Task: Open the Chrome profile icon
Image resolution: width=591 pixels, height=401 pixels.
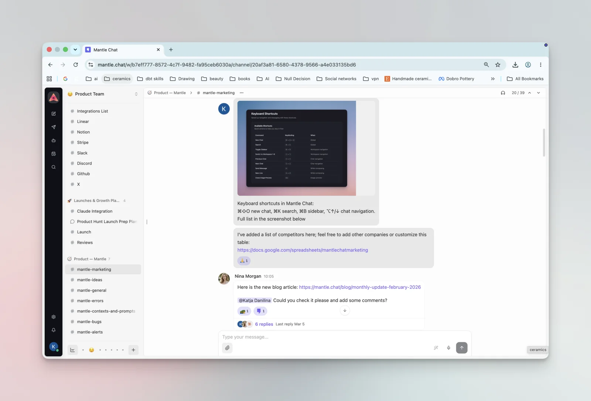Action: pyautogui.click(x=528, y=65)
